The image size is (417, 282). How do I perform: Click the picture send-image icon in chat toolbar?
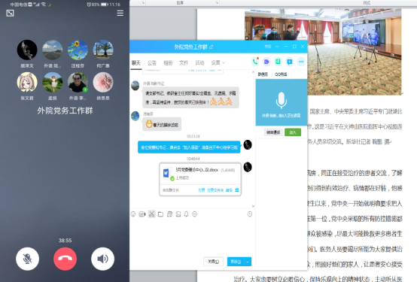178,214
